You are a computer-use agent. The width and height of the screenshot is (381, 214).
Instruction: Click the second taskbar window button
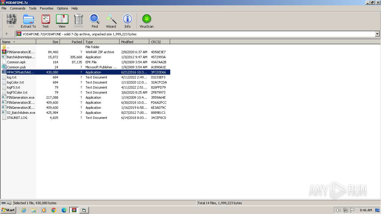pos(84,210)
